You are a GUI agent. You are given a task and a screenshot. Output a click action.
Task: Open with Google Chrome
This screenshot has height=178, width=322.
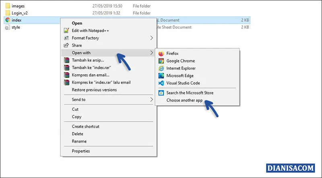point(197,61)
